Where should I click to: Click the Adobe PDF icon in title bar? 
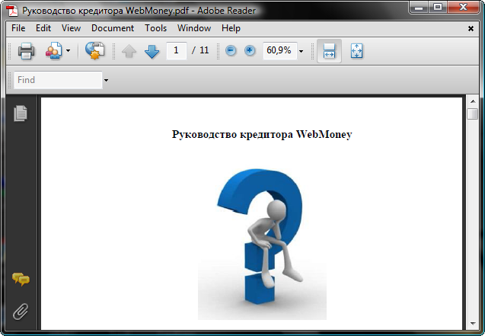tap(12, 11)
